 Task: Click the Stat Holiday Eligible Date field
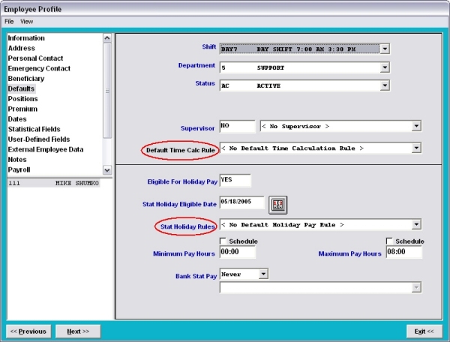click(x=242, y=202)
